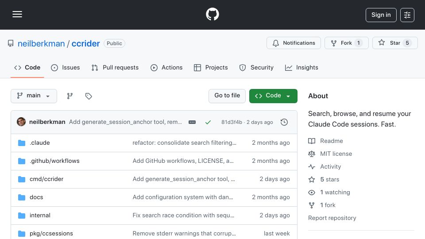Open the Pull requests tab
Image resolution: width=425 pixels, height=239 pixels.
(x=115, y=67)
